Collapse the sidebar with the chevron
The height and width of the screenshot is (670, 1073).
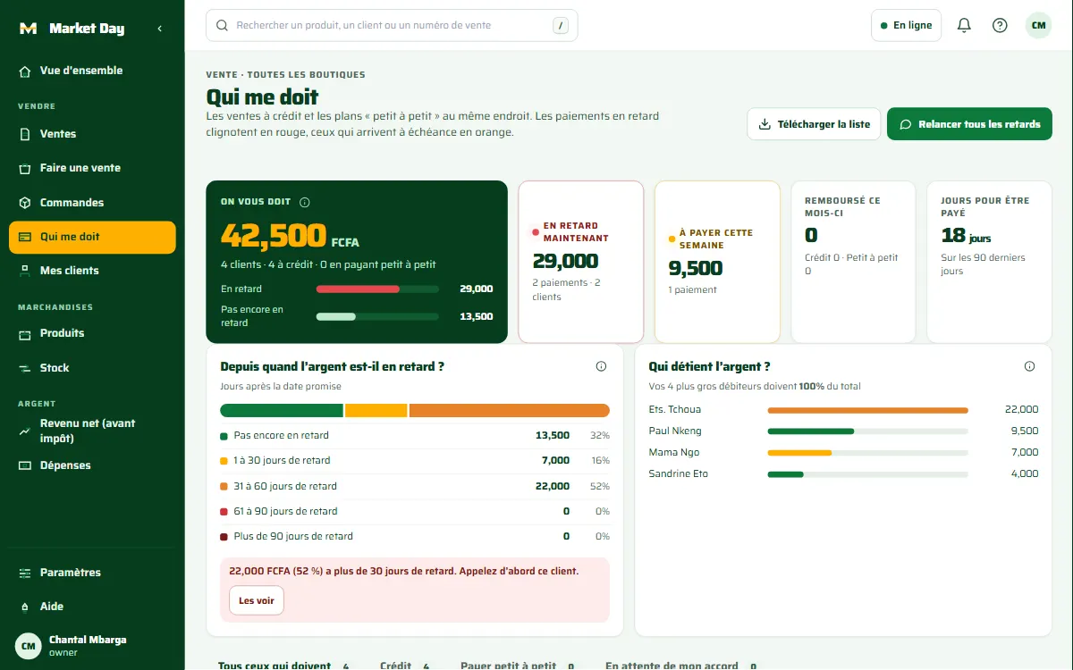click(x=160, y=29)
